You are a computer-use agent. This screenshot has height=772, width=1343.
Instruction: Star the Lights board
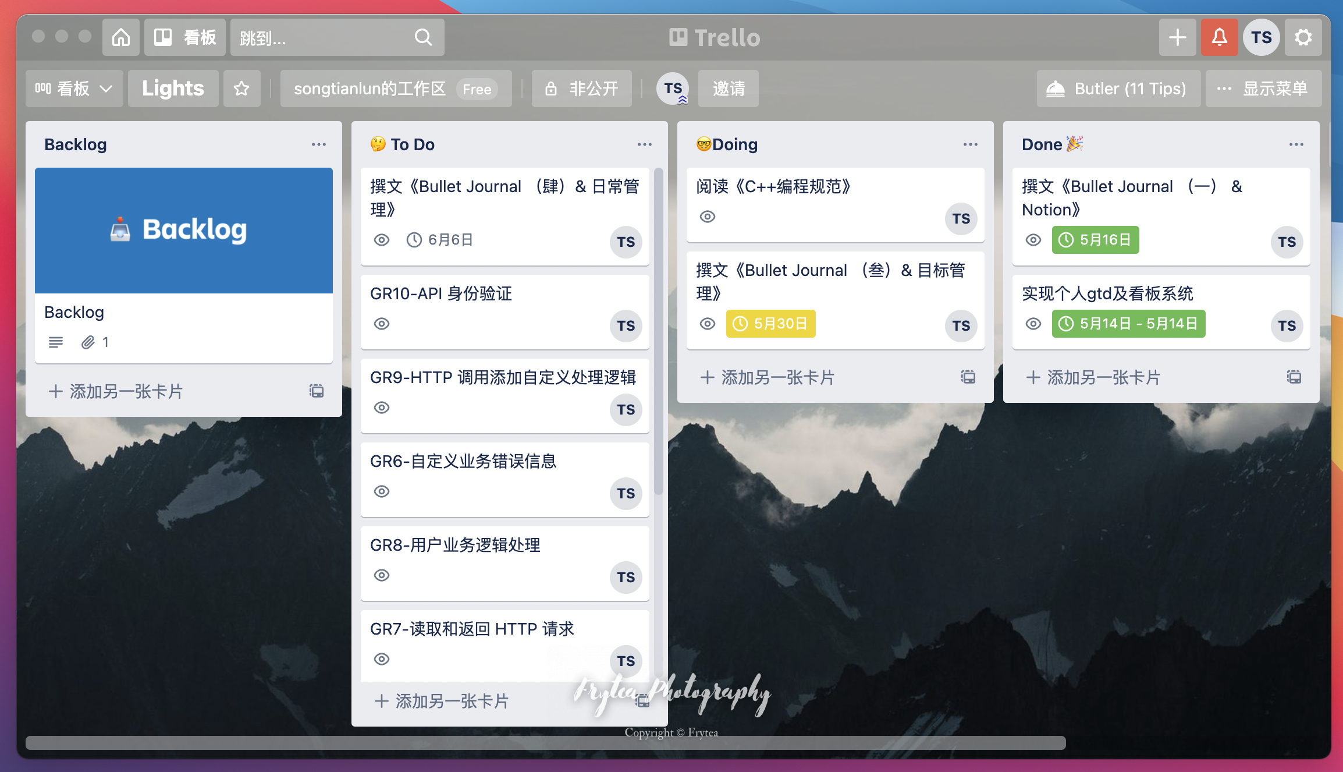pyautogui.click(x=241, y=88)
